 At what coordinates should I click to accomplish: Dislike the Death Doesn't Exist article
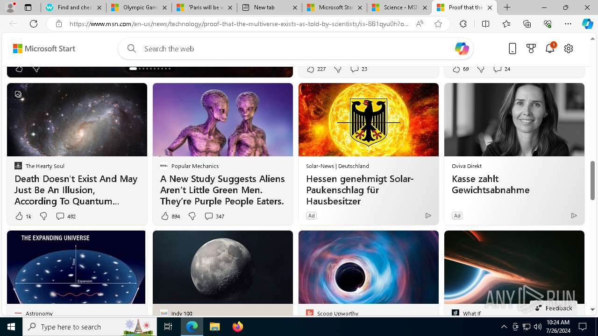(x=43, y=216)
